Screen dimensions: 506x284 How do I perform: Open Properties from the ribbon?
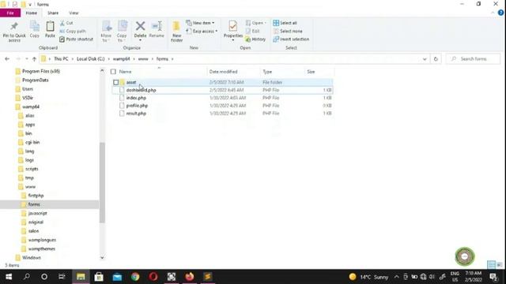[233, 30]
